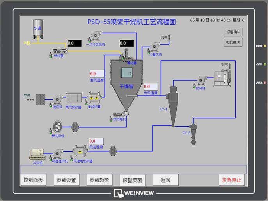Select the 送风机 supply fan icon
This screenshot has width=268, height=201.
[x=57, y=99]
